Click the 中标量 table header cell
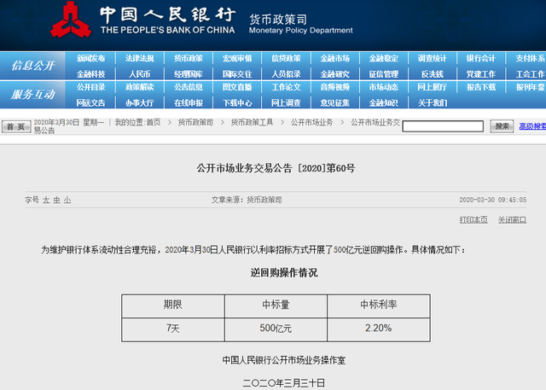The image size is (546, 390). (276, 306)
